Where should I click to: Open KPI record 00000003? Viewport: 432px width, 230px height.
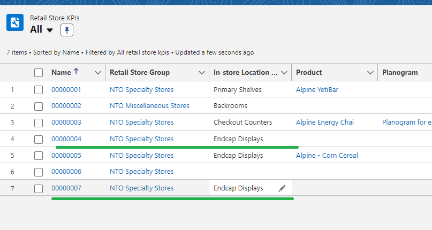click(66, 122)
